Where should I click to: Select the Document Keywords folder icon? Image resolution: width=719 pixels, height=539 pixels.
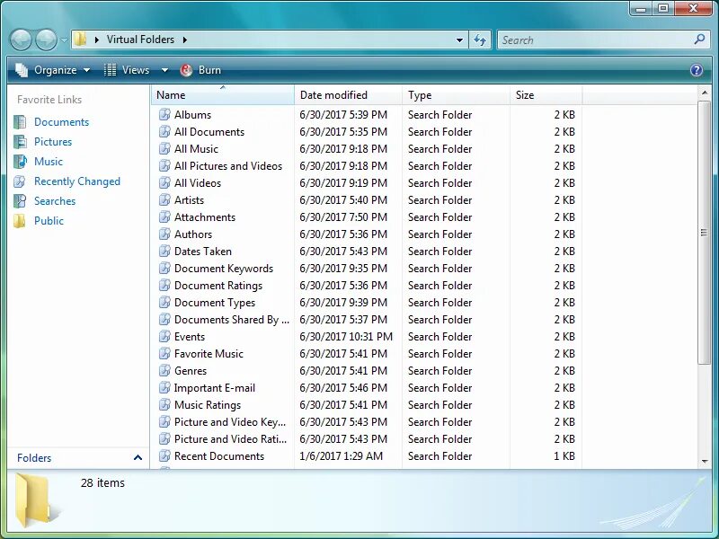pyautogui.click(x=164, y=268)
